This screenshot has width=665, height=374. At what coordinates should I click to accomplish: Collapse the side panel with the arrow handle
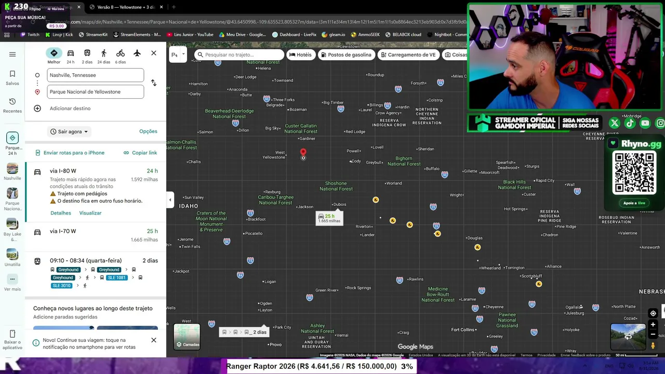coord(170,199)
